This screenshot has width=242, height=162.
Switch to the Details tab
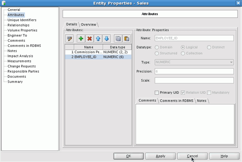click(72, 24)
